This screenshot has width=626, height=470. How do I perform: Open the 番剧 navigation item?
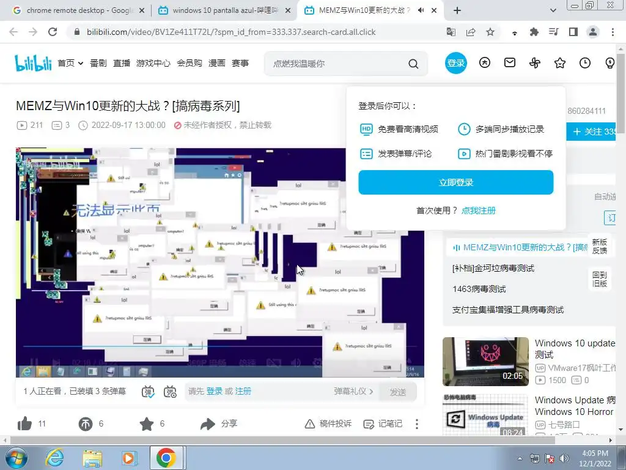point(98,63)
